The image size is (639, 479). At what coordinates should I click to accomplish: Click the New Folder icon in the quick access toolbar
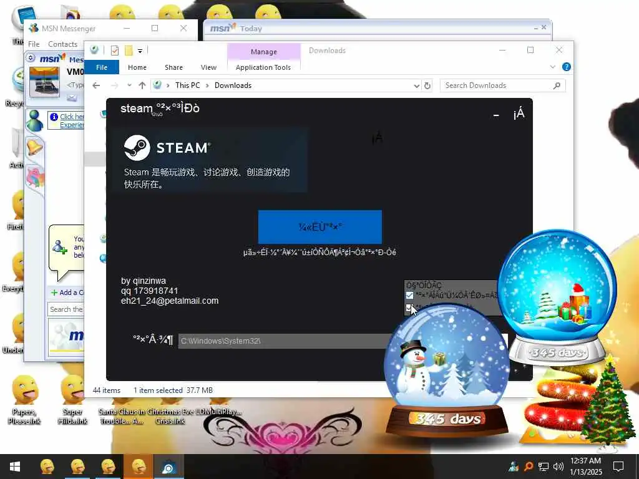coord(129,51)
